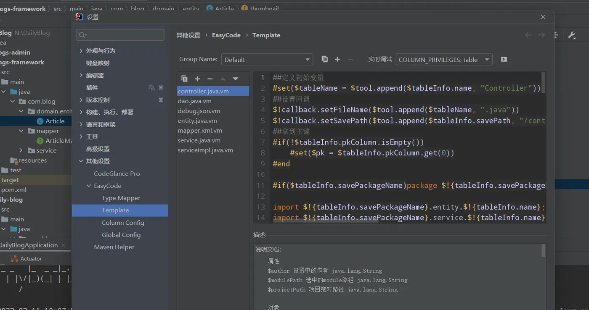Go back in settings navigation
589x310 pixels.
point(528,35)
